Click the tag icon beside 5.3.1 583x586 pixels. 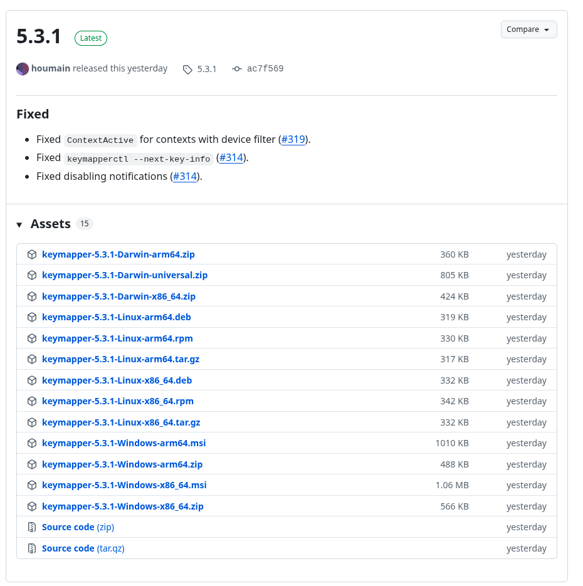pos(187,70)
